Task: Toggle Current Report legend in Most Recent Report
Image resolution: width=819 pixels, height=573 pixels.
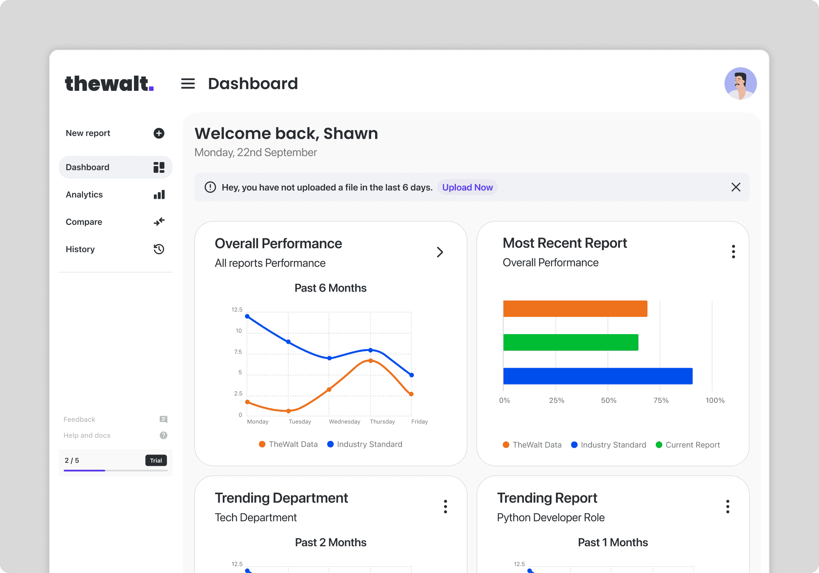Action: pos(688,445)
